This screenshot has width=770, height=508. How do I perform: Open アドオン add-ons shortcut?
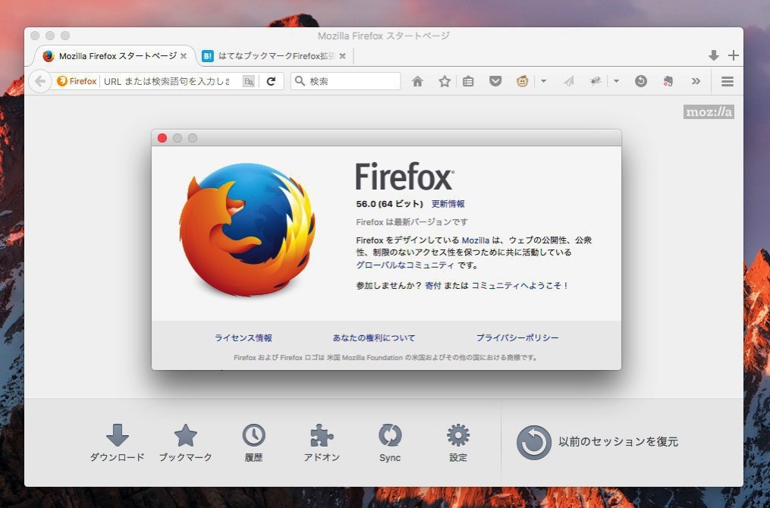322,443
